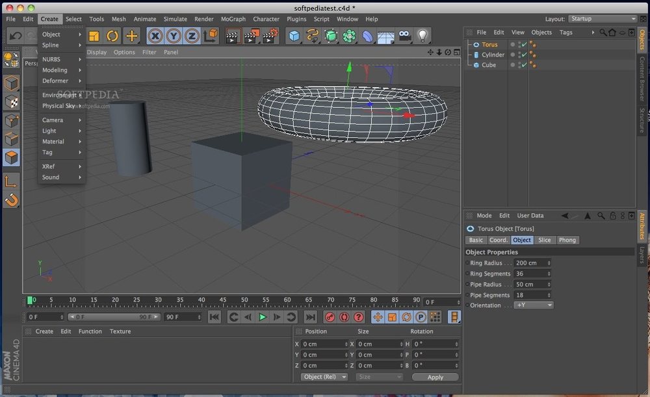Screen dimensions: 650x397
Task: Add Cube primitive object icon
Action: [294, 36]
